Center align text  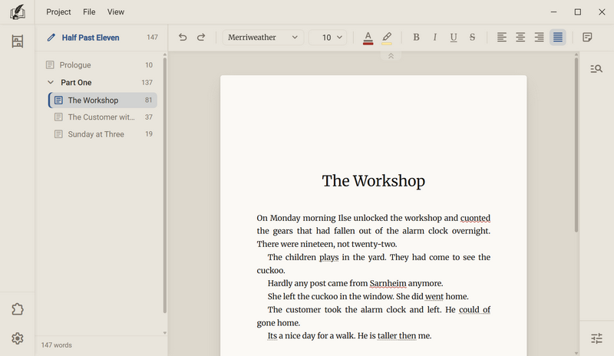pos(520,37)
